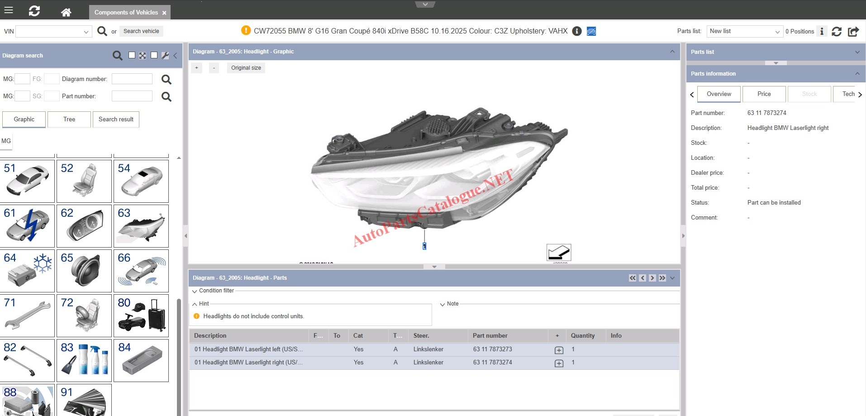Image resolution: width=866 pixels, height=416 pixels.
Task: Tick the checkbox before the wrench icon
Action: coord(154,55)
